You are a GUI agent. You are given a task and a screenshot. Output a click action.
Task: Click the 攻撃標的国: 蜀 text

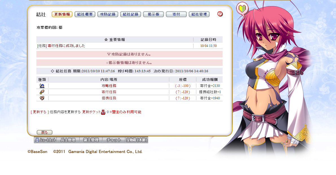[x=49, y=27]
